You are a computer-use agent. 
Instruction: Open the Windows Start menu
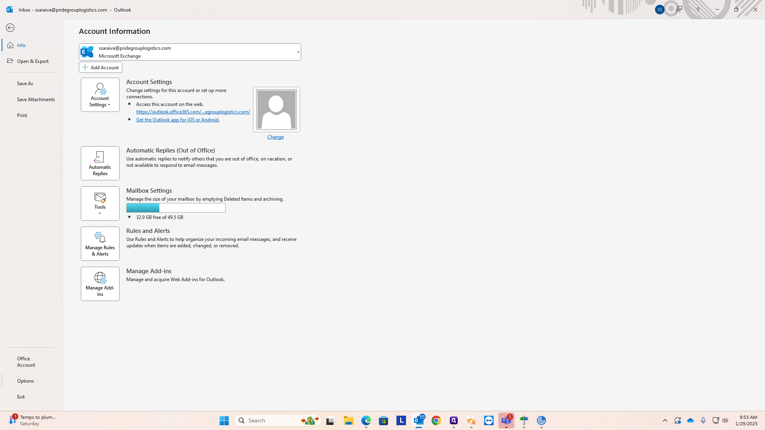[224, 420]
